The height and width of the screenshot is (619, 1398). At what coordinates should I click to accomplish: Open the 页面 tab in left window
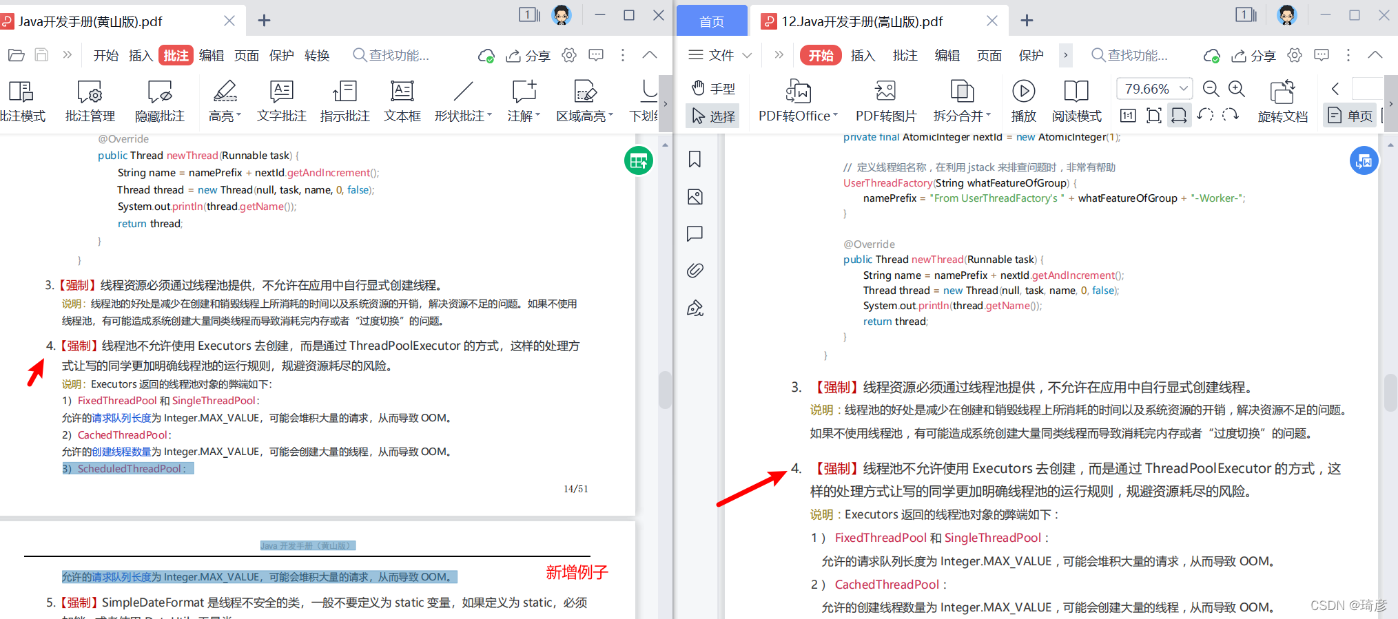point(247,56)
